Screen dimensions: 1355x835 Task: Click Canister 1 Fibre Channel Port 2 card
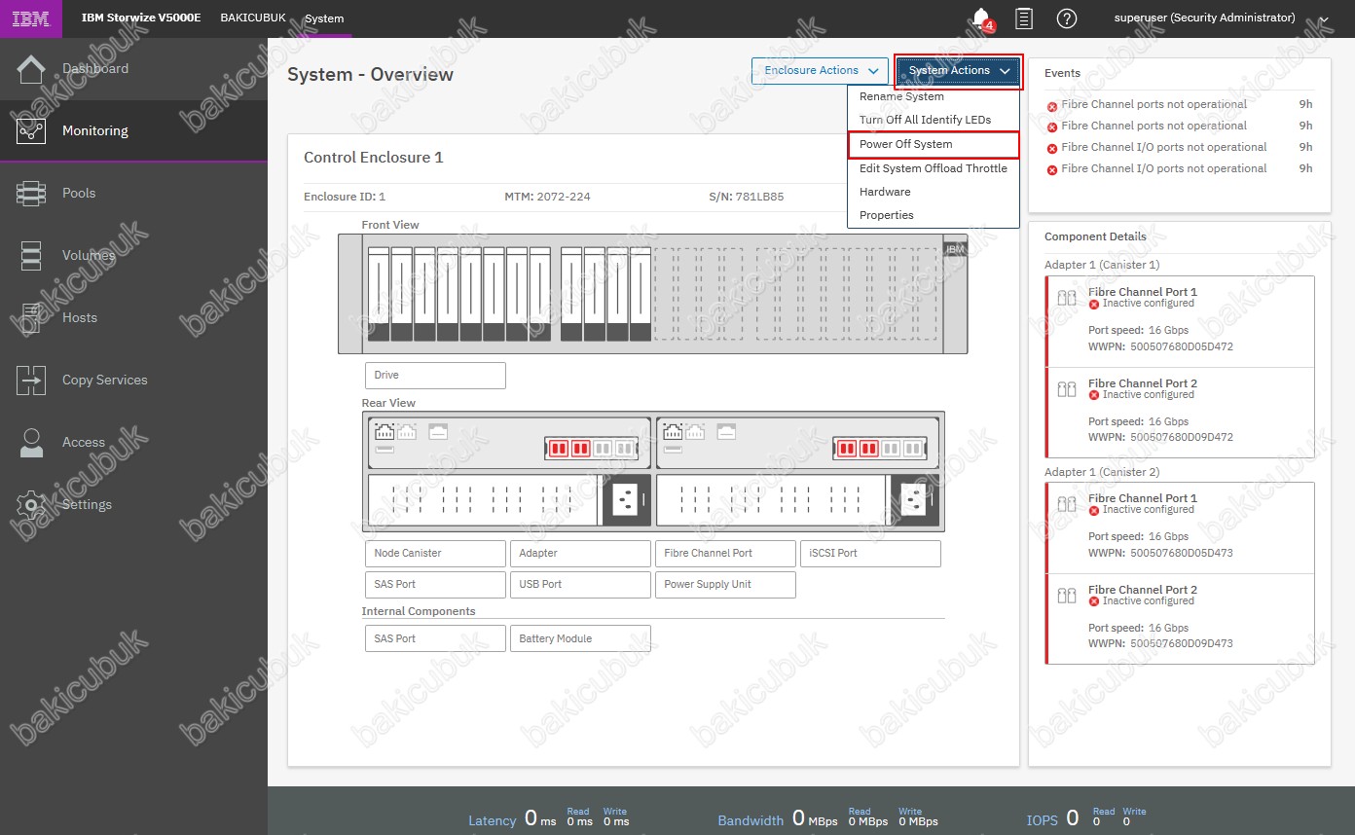tap(1180, 413)
